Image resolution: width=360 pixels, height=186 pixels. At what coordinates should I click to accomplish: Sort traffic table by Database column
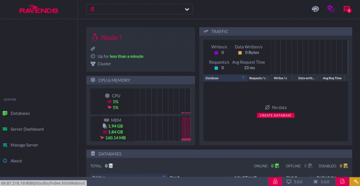tap(225, 78)
